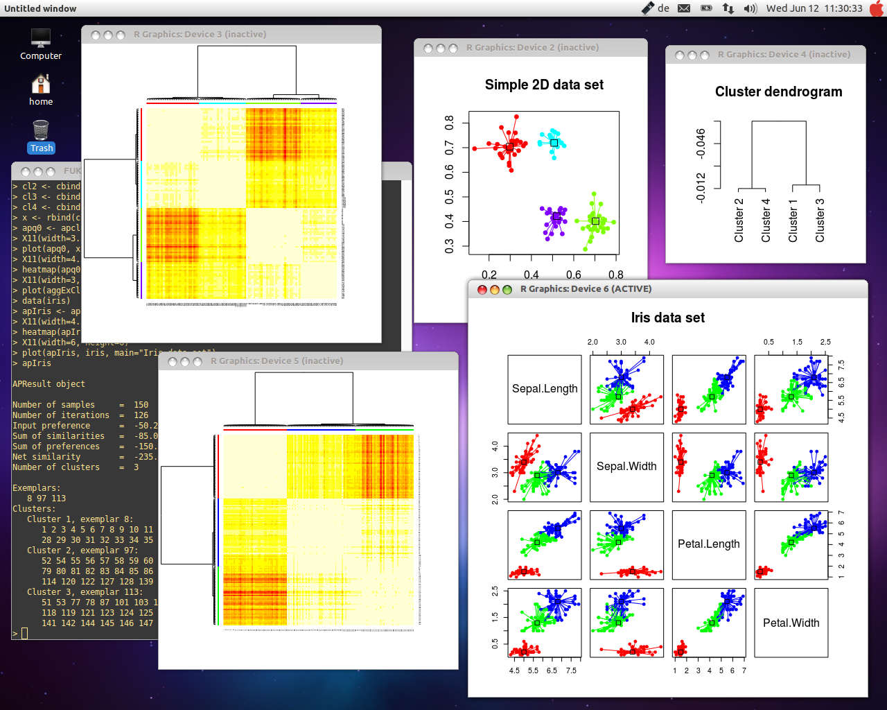Image resolution: width=887 pixels, height=710 pixels.
Task: Click the volume speaker icon
Action: [x=750, y=8]
